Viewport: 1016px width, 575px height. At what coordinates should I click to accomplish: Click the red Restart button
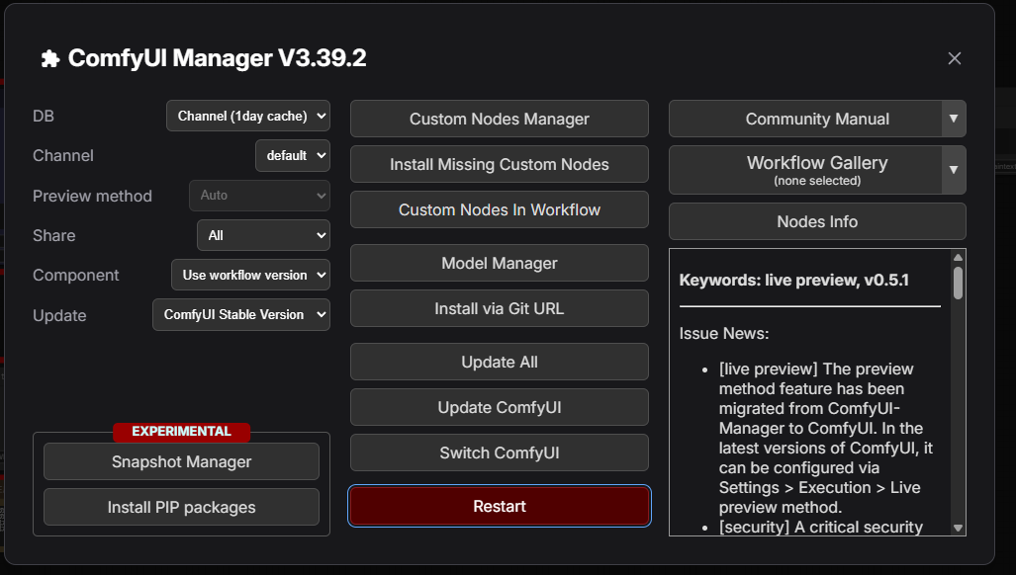(x=499, y=506)
